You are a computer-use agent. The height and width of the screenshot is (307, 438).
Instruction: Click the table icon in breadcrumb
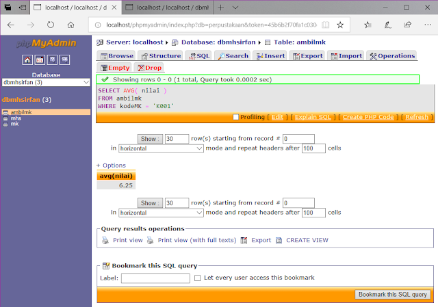coord(268,42)
